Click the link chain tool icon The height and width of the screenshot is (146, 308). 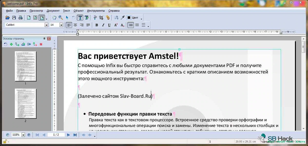[x=108, y=18]
